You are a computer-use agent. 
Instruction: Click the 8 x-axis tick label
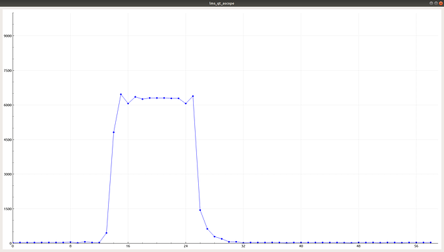pos(71,246)
